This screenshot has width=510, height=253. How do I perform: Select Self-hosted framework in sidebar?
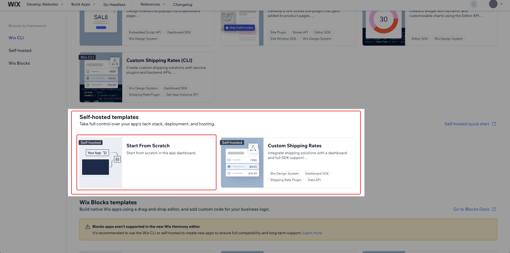[x=20, y=50]
